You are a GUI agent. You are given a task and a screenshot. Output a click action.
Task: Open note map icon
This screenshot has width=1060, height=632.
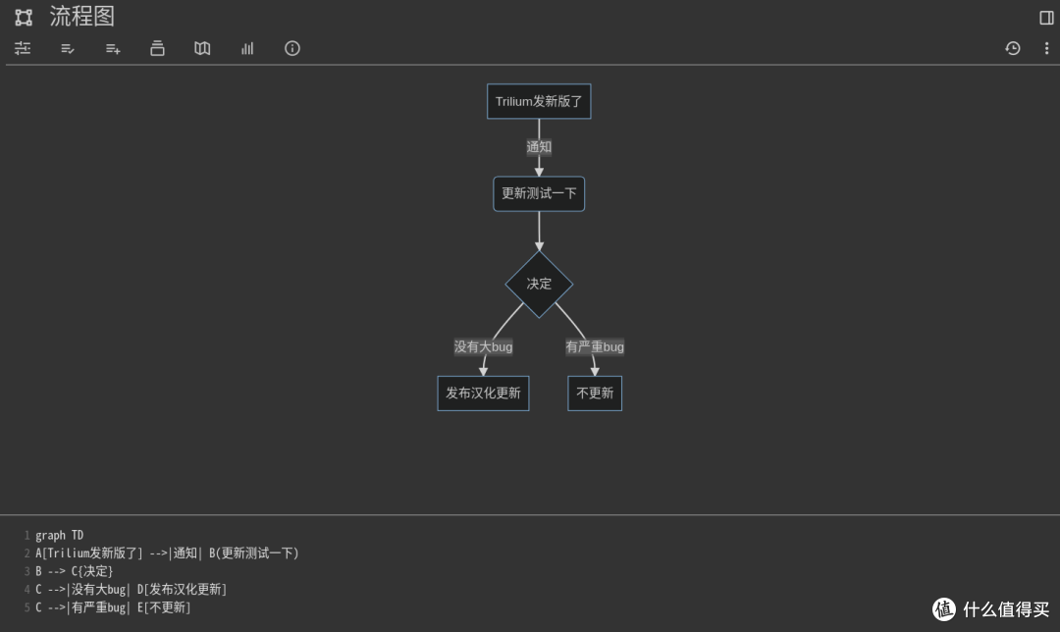[202, 48]
